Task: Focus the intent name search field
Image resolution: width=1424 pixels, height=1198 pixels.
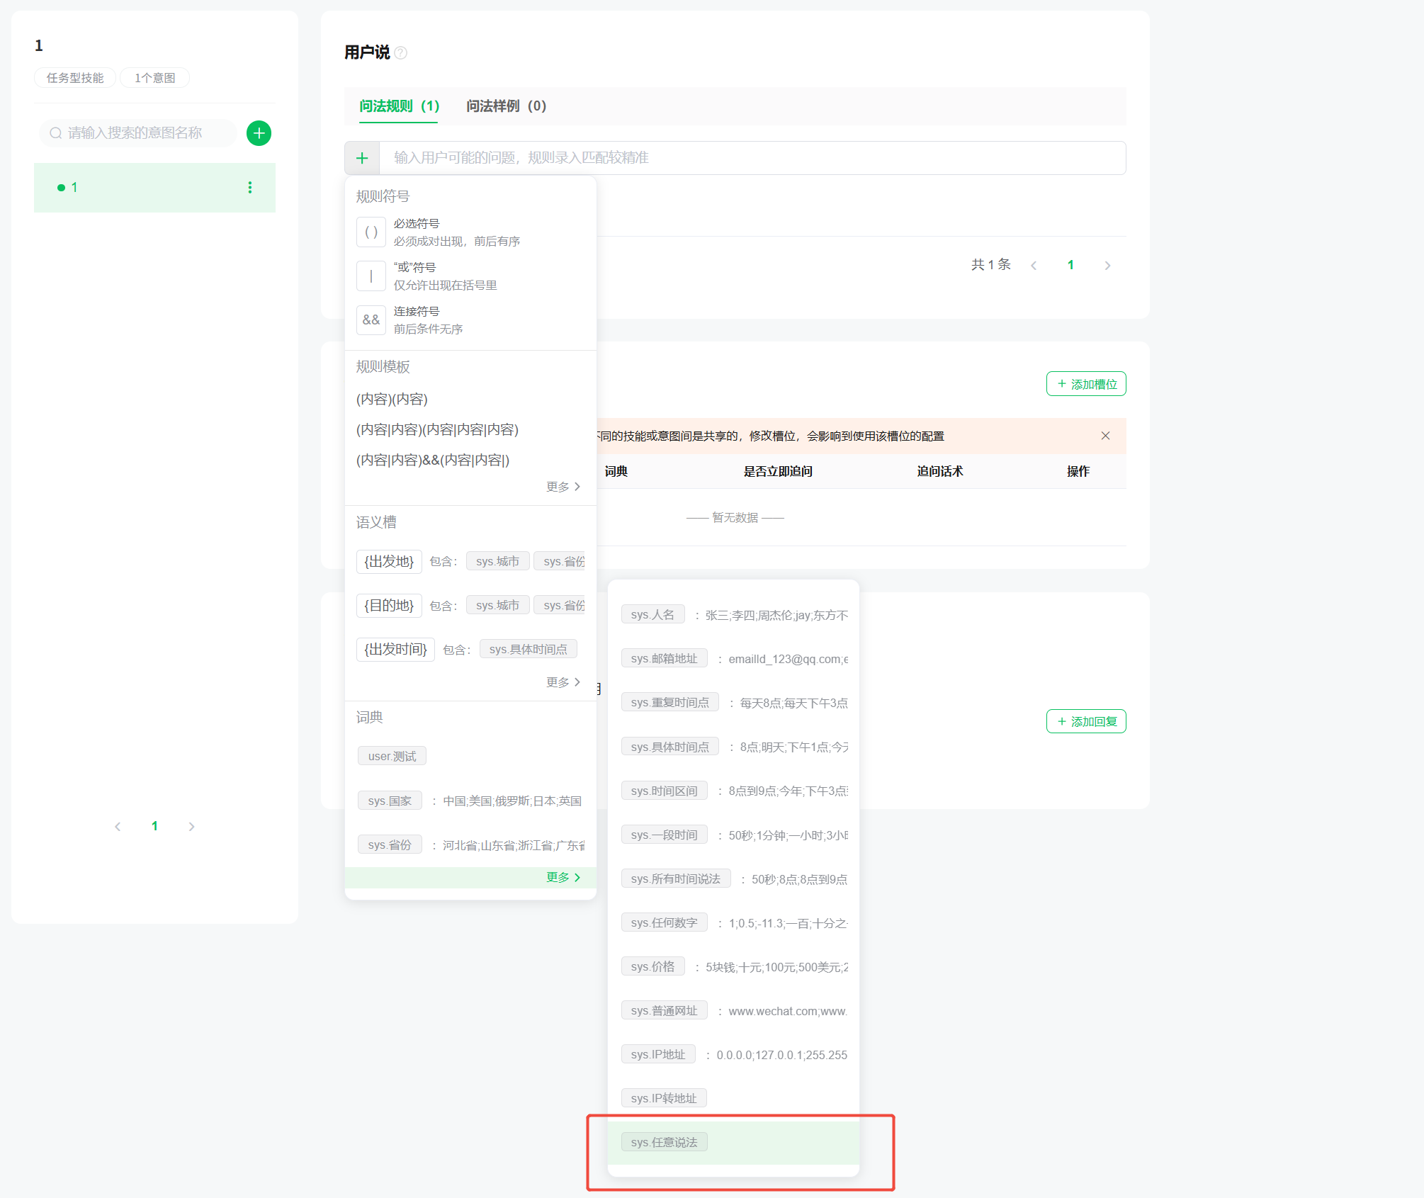Action: coord(142,133)
